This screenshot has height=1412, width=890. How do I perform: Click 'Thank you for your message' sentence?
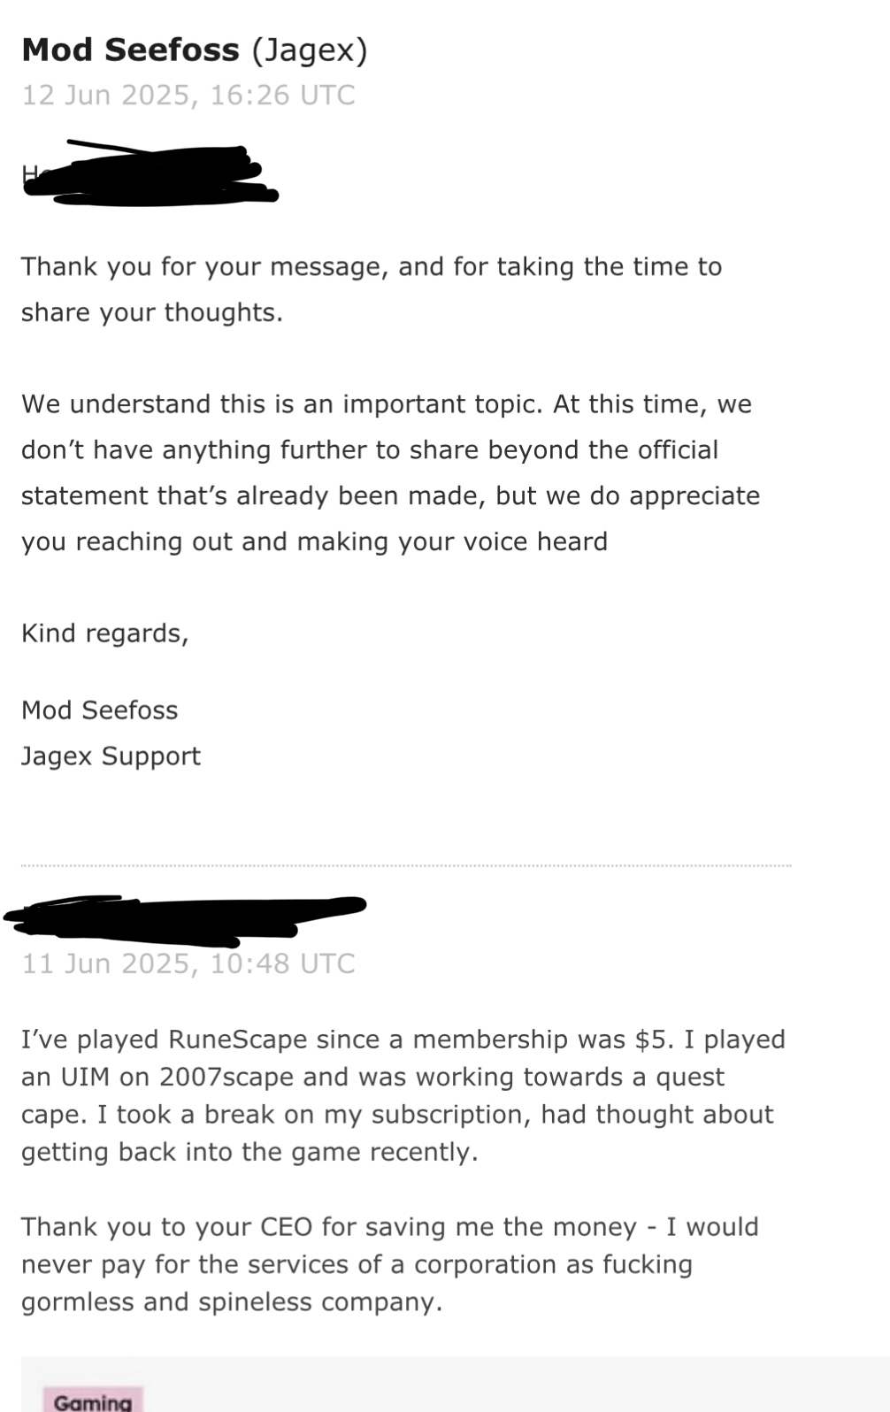pyautogui.click(x=203, y=266)
